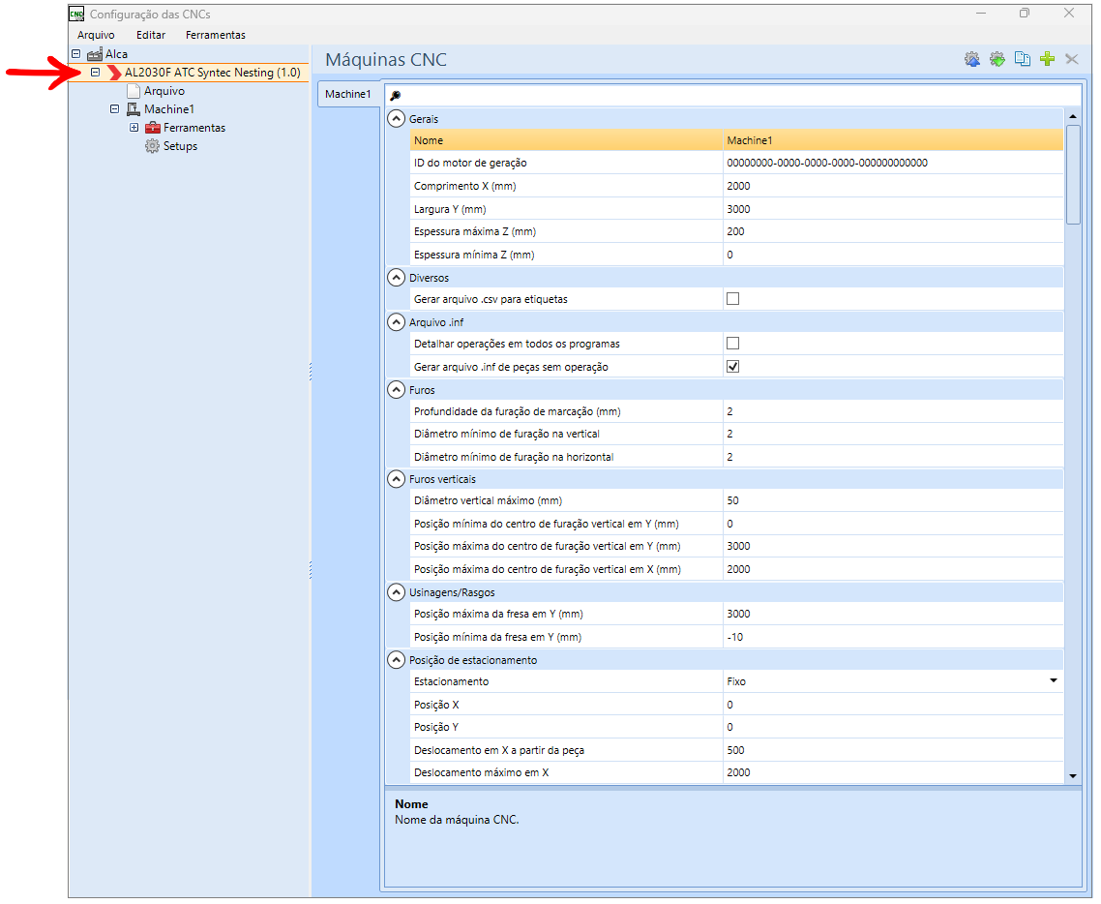This screenshot has height=904, width=1101.
Task: Duplicate the CNC machine with copy icon
Action: pos(1023,60)
